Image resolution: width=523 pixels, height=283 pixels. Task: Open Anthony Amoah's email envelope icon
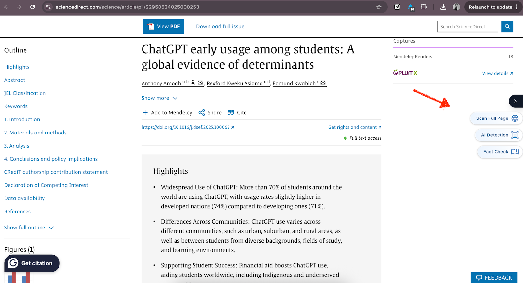click(200, 83)
